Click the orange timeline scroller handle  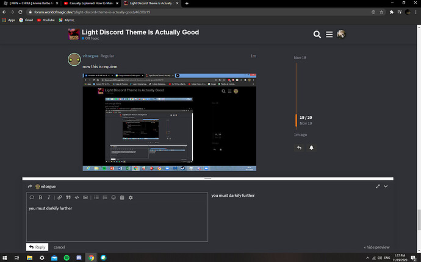[296, 120]
